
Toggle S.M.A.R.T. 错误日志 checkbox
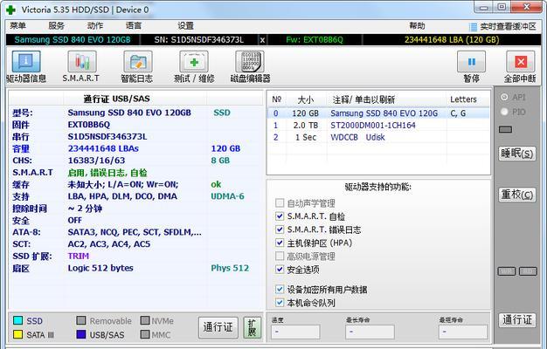280,229
